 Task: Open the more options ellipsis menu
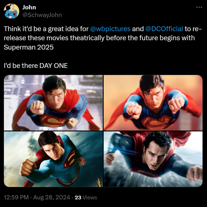199,7
